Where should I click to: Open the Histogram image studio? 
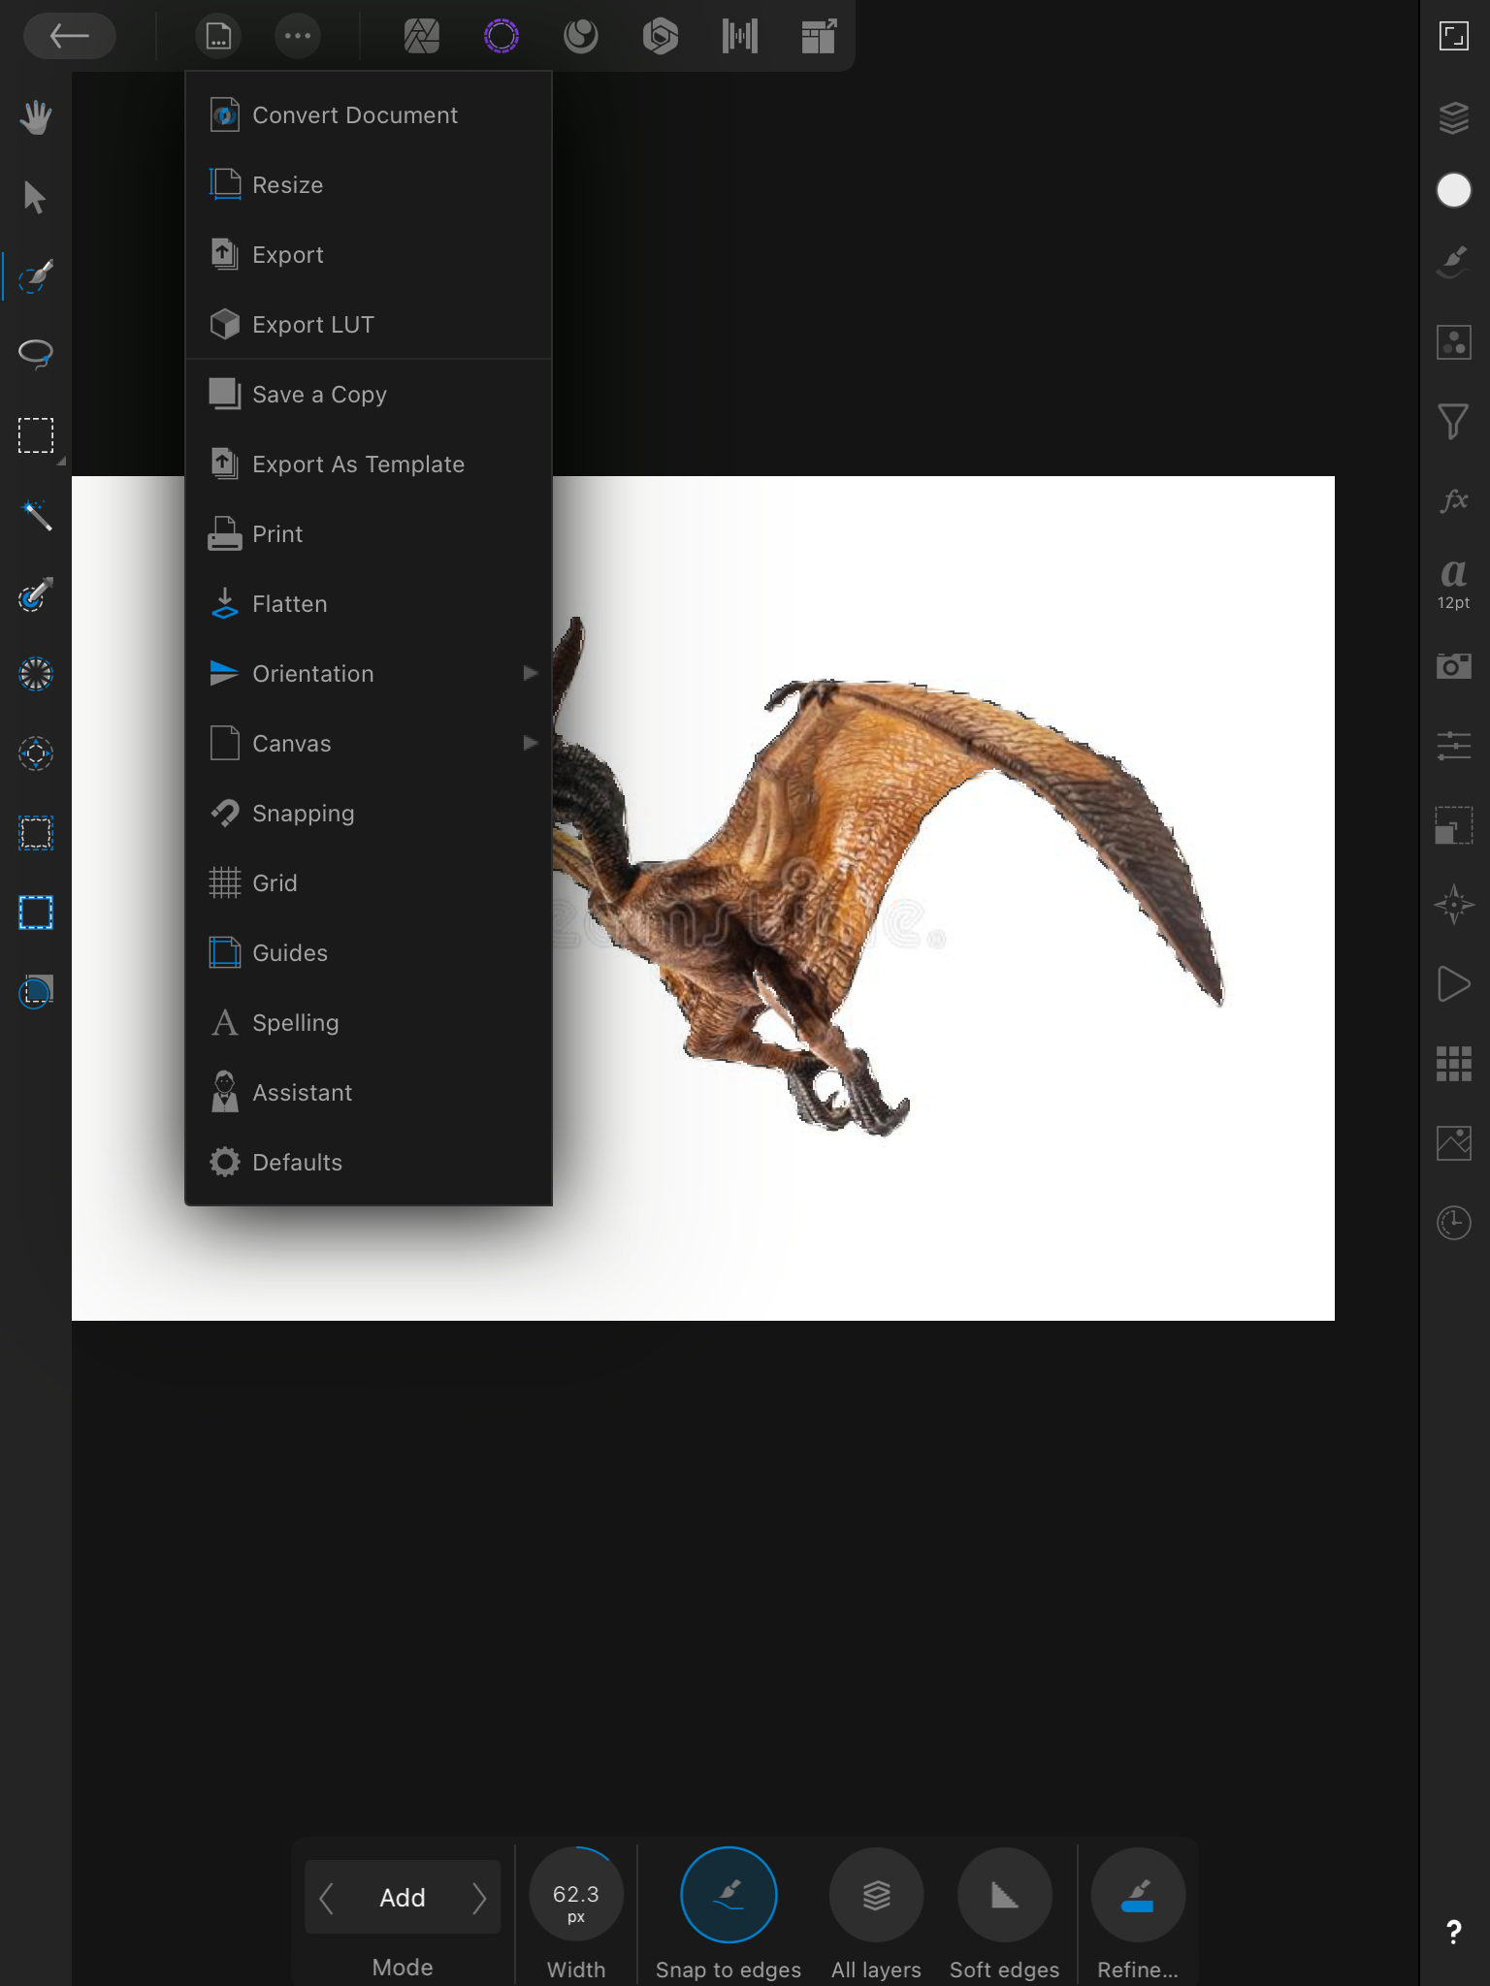click(1454, 1143)
